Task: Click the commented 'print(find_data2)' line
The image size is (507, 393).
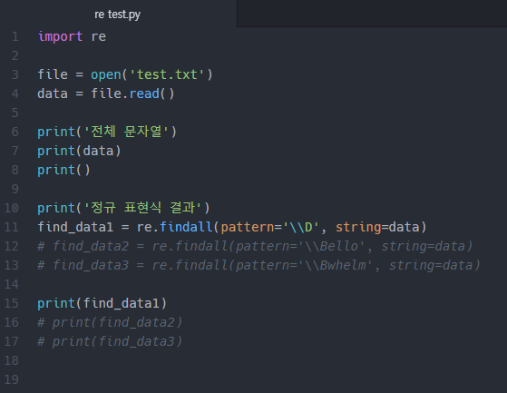Action: point(110,322)
